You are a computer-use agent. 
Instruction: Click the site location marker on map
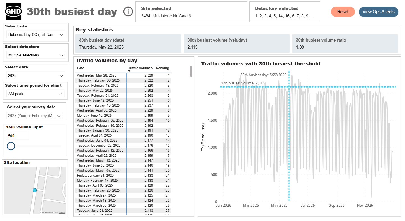[35, 190]
